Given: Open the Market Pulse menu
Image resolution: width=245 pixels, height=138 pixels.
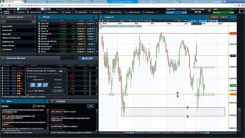Looking at the screenshot, I should [96, 12].
